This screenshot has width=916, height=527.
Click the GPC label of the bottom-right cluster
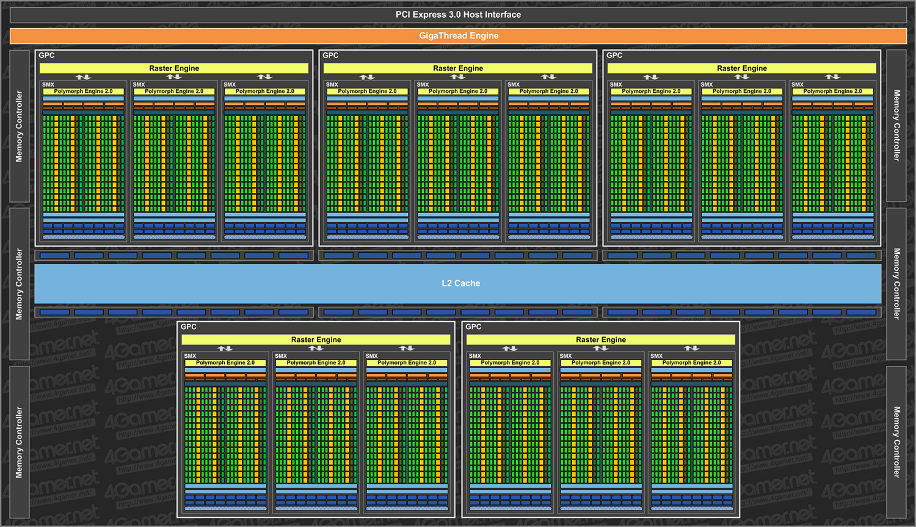click(473, 327)
